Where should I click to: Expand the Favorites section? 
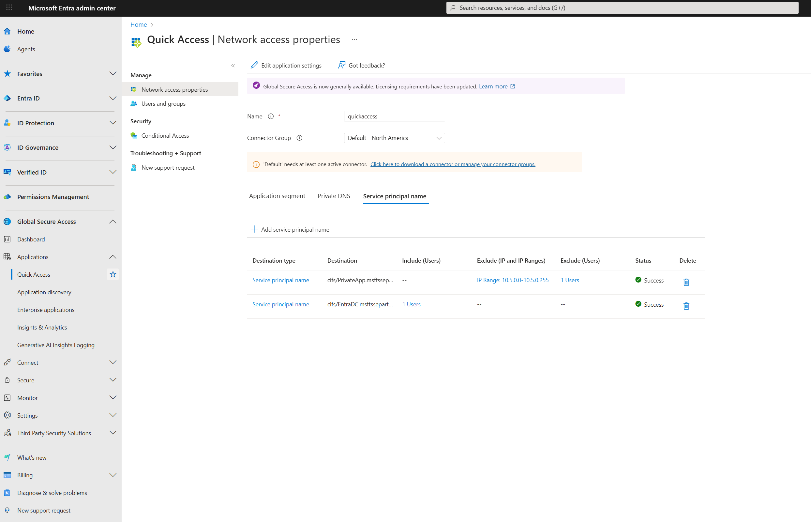113,73
